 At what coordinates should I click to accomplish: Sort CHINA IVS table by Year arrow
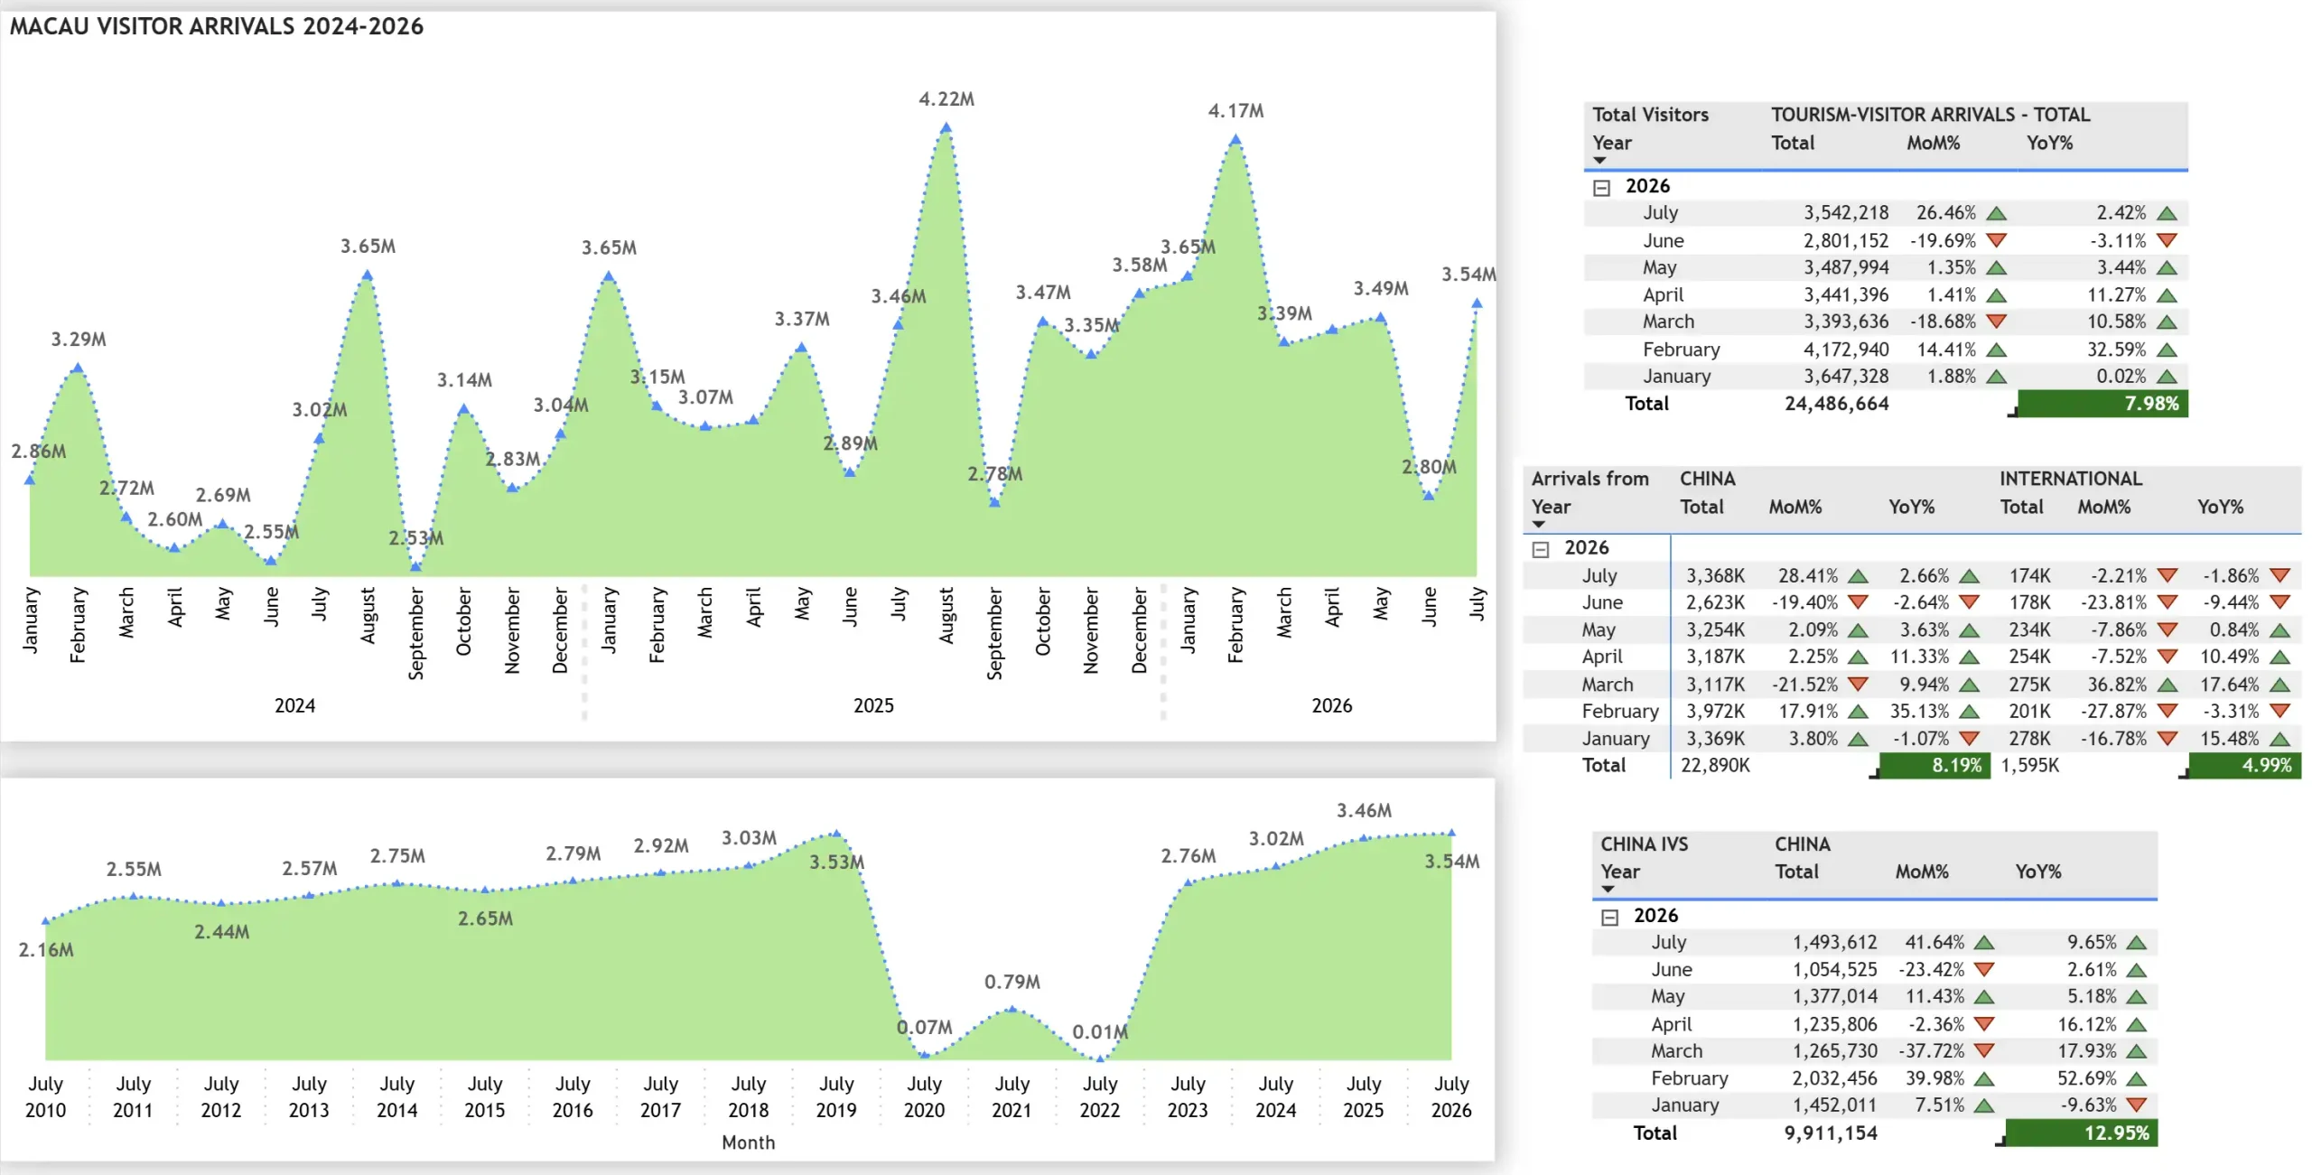(x=1608, y=890)
